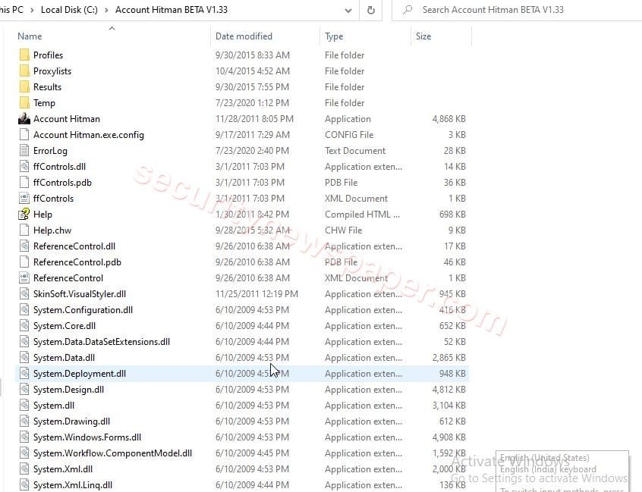Image resolution: width=642 pixels, height=492 pixels.
Task: Open the address bar history dropdown
Action: click(348, 11)
